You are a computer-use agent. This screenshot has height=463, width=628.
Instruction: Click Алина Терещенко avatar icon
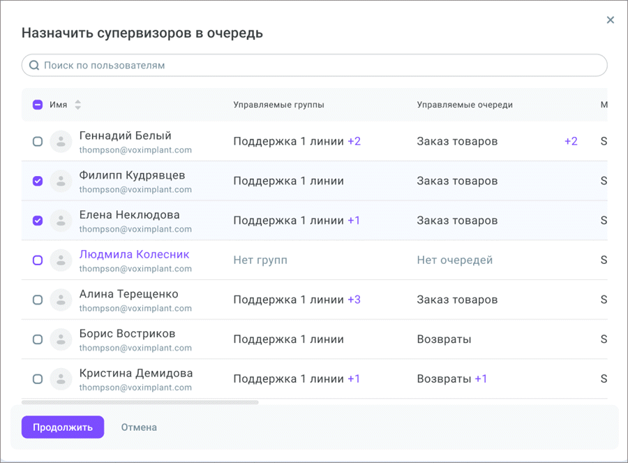point(61,300)
